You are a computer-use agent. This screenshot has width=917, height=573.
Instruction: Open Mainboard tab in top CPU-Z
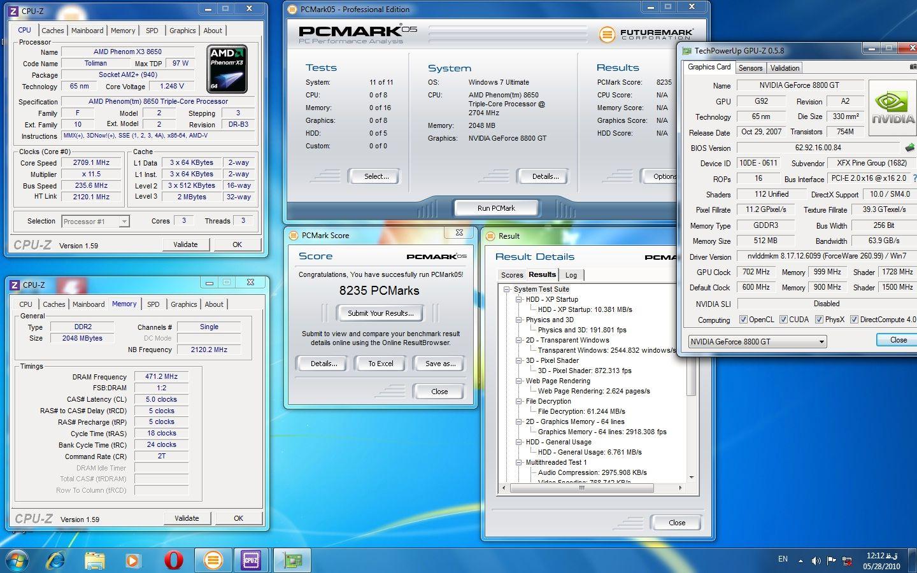click(x=87, y=31)
